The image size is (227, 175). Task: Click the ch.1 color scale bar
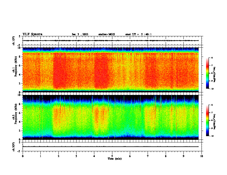(x=207, y=73)
